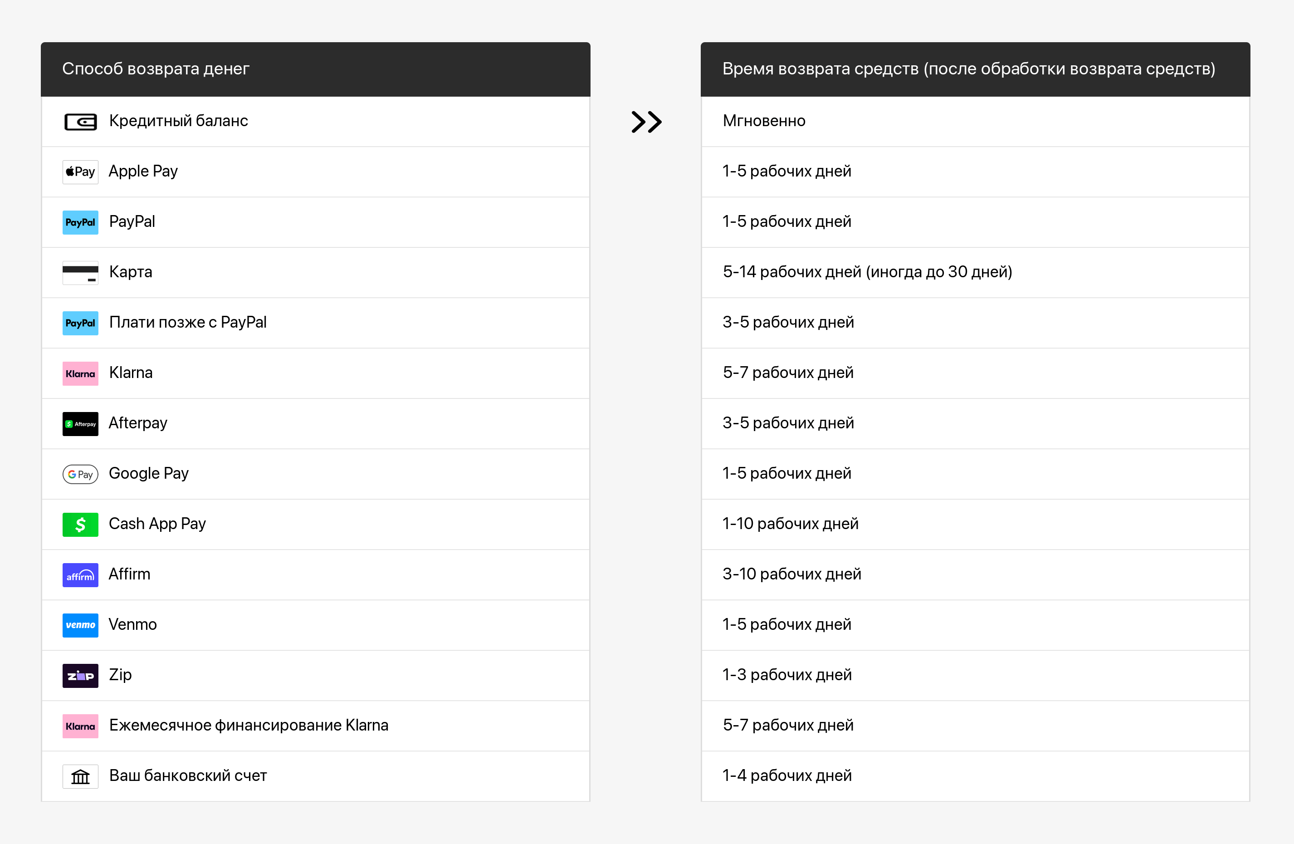Click the black Afterpay logo icon
The image size is (1294, 844).
click(80, 424)
